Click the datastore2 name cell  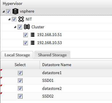pos(76,88)
